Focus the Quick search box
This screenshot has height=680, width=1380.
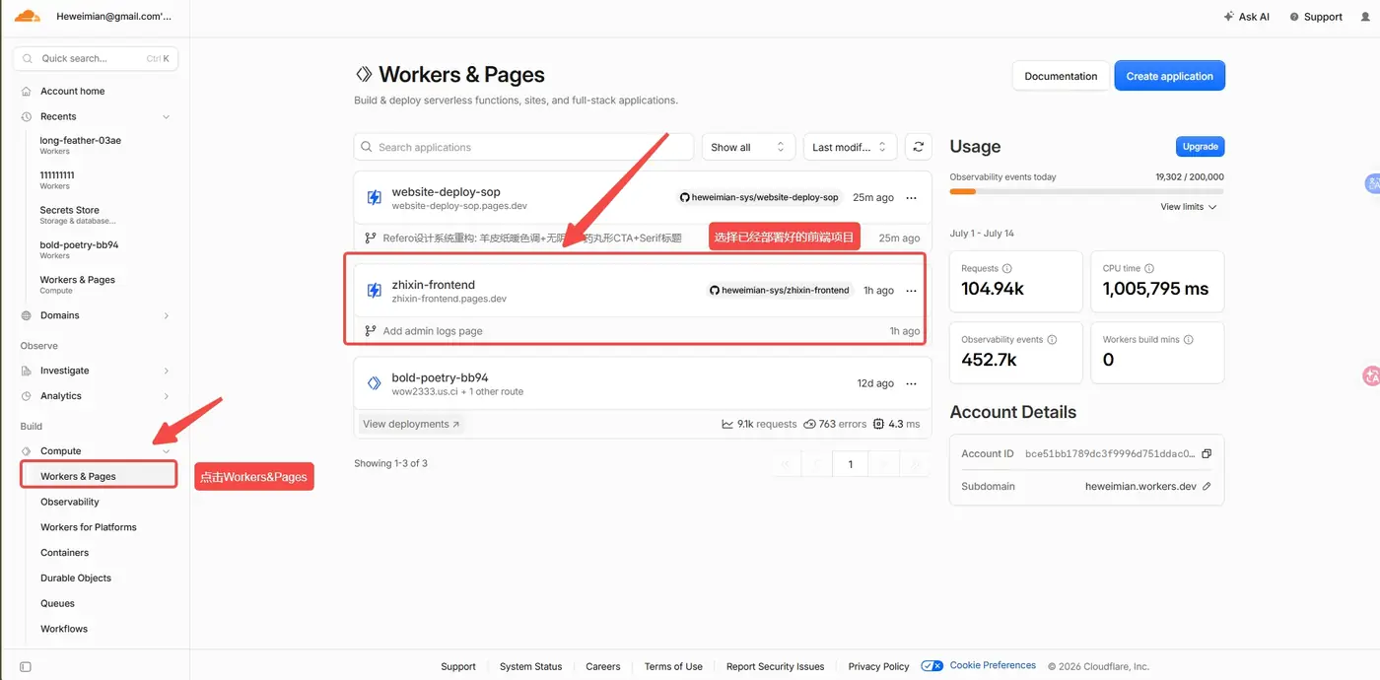coord(96,58)
